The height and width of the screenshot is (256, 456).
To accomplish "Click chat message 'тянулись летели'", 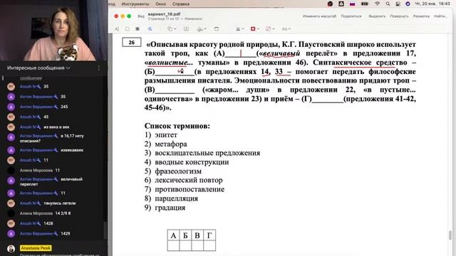I will (x=60, y=203).
